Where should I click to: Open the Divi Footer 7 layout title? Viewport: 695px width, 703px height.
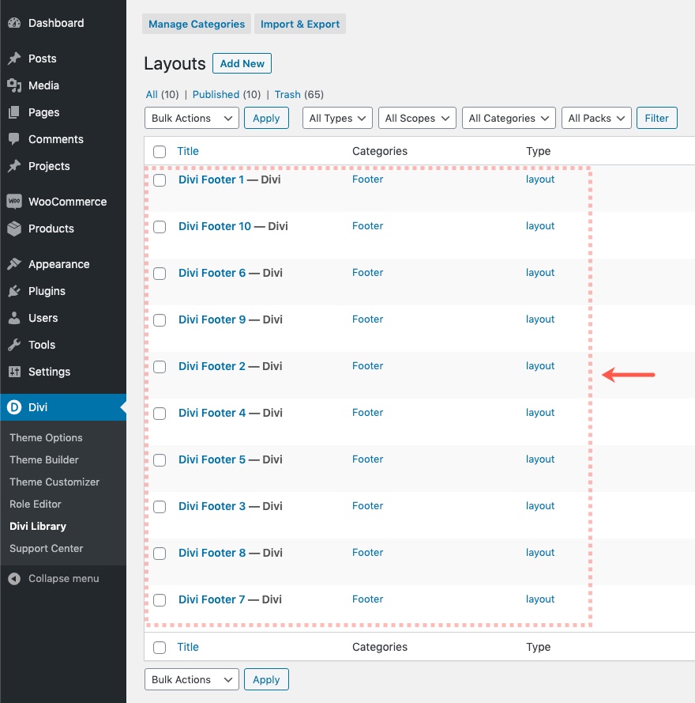(x=212, y=599)
